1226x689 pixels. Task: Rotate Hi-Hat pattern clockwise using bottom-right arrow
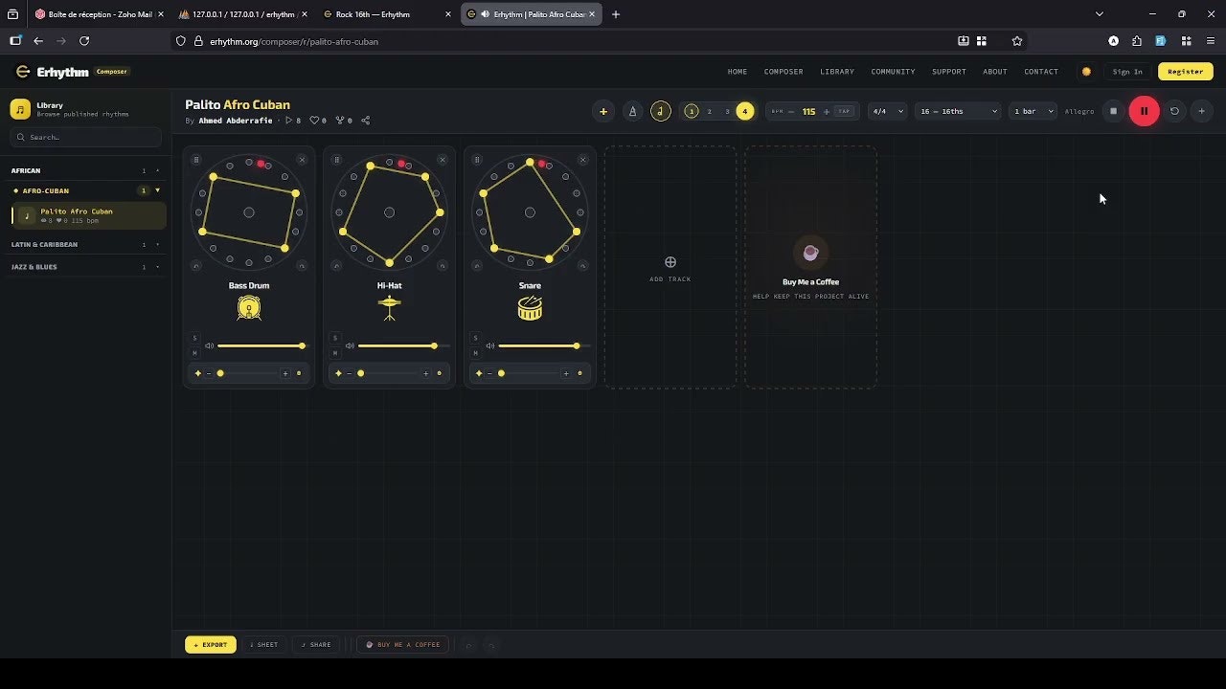pyautogui.click(x=442, y=265)
